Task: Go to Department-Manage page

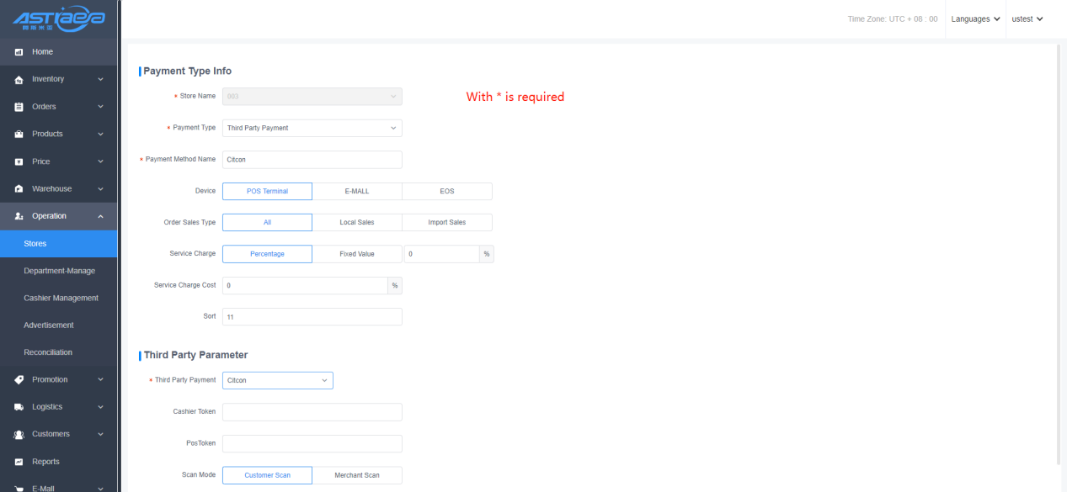Action: pos(59,271)
